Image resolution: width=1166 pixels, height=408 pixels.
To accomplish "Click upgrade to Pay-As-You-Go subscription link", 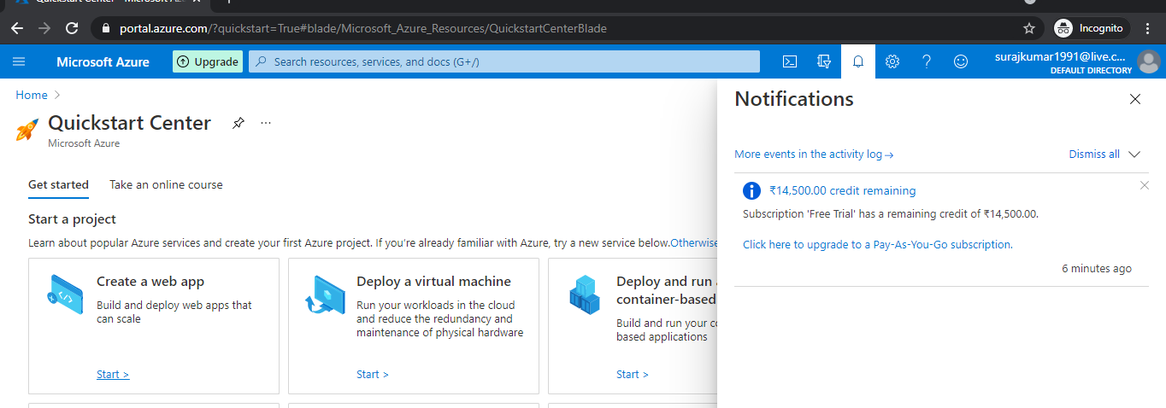I will point(877,244).
